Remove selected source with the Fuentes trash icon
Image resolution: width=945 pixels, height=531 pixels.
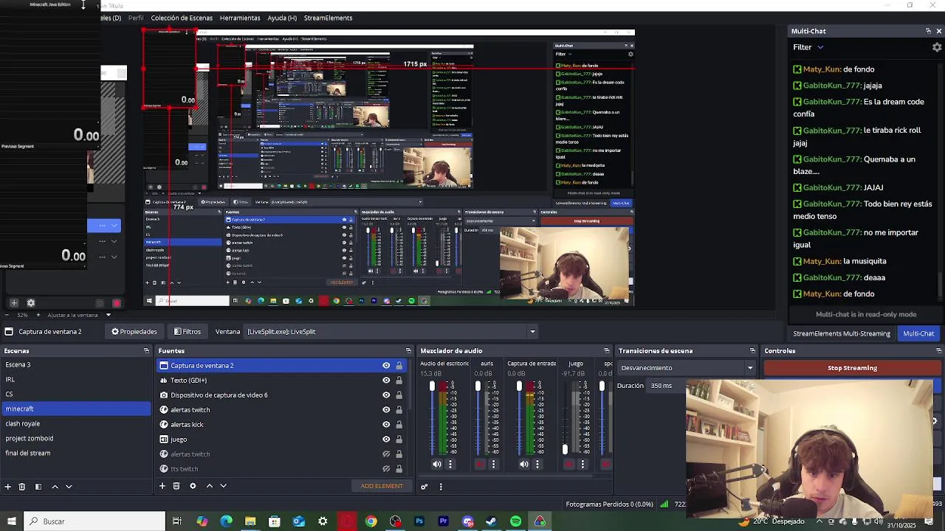click(176, 486)
